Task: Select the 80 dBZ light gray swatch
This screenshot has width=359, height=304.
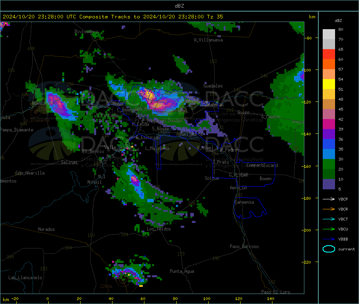Action: (x=329, y=34)
